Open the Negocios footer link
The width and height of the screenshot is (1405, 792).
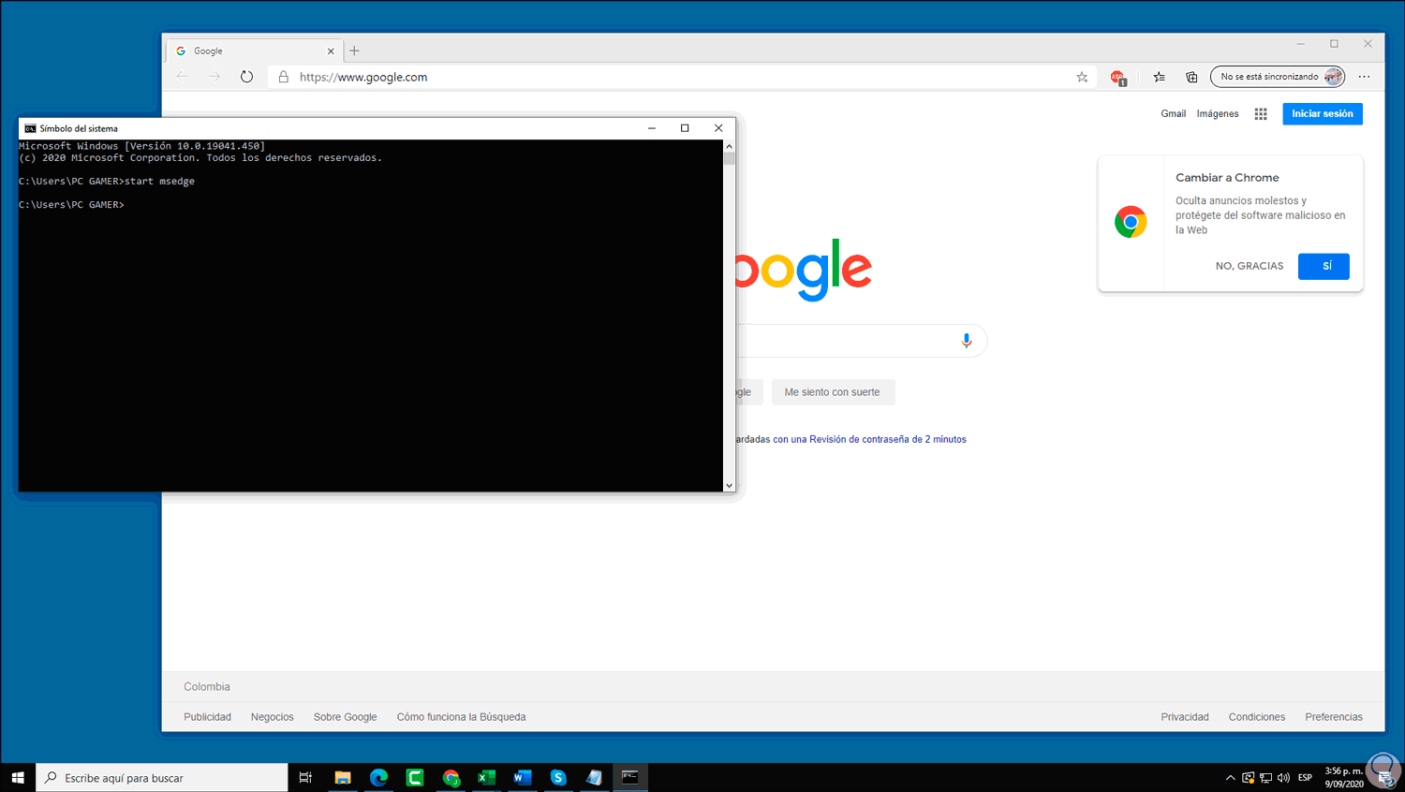pyautogui.click(x=273, y=717)
